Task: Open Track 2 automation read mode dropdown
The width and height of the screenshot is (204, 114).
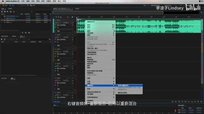Action: point(65,45)
